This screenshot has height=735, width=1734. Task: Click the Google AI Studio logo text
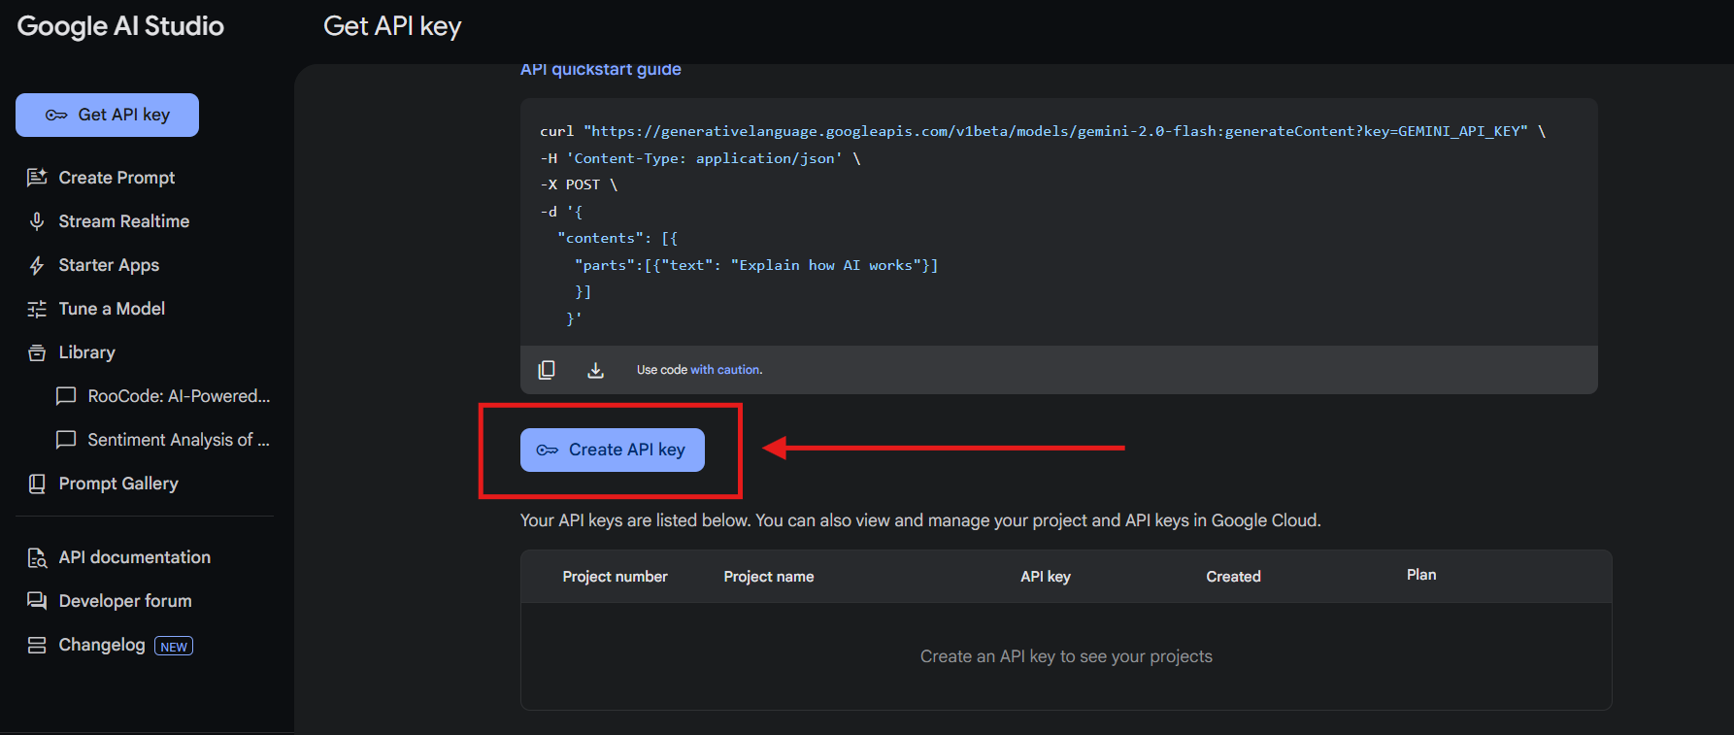coord(120,26)
